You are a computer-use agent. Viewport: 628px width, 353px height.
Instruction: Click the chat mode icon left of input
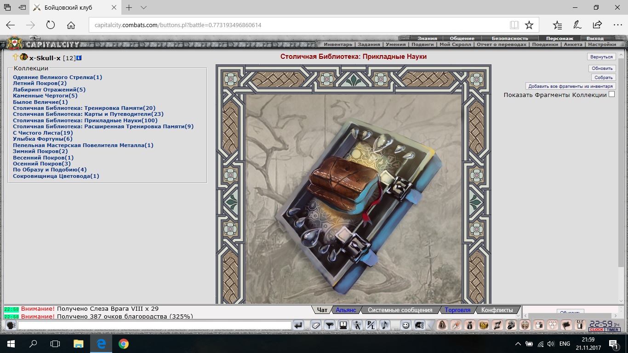pyautogui.click(x=11, y=325)
